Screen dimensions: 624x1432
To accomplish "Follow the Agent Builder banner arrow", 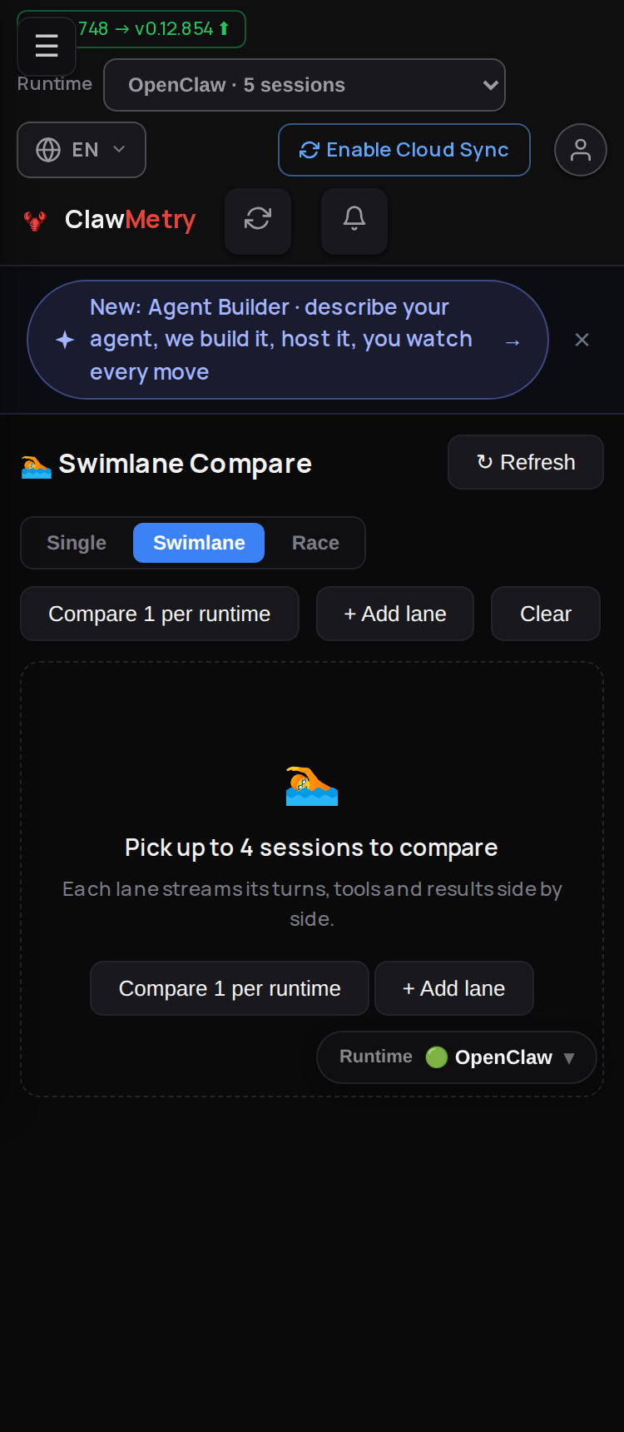I will pyautogui.click(x=513, y=342).
